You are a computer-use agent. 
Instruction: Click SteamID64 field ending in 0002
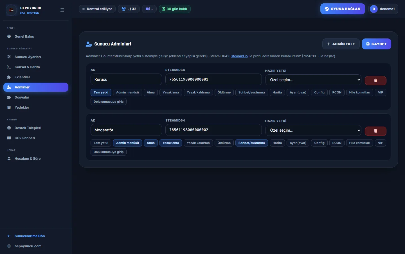(x=213, y=130)
